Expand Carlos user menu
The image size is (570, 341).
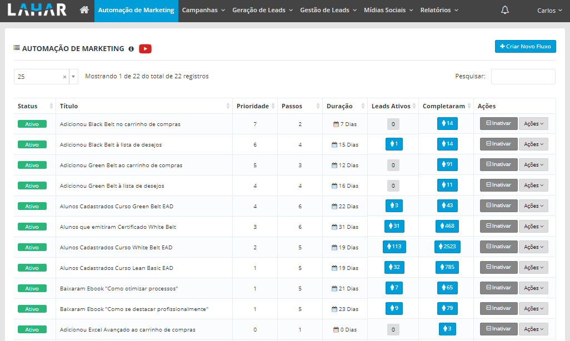549,10
